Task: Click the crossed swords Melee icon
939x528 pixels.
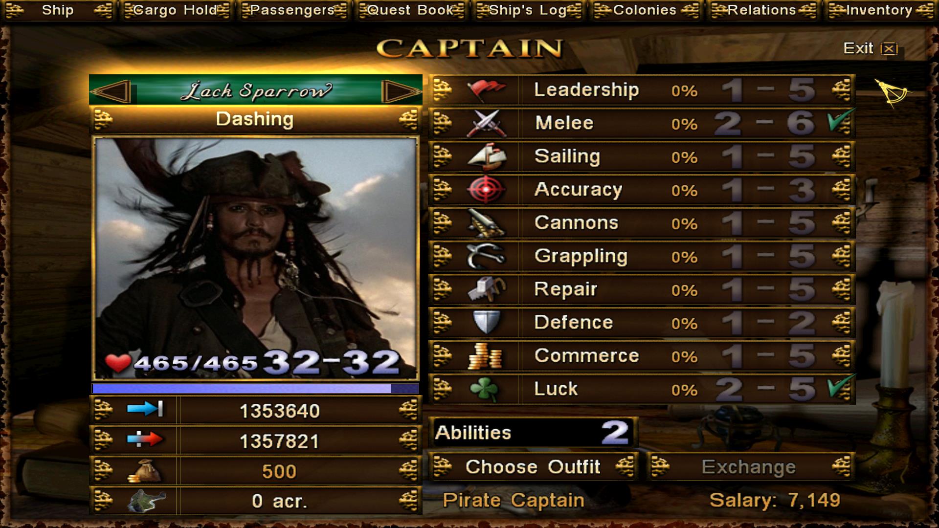Action: 486,123
